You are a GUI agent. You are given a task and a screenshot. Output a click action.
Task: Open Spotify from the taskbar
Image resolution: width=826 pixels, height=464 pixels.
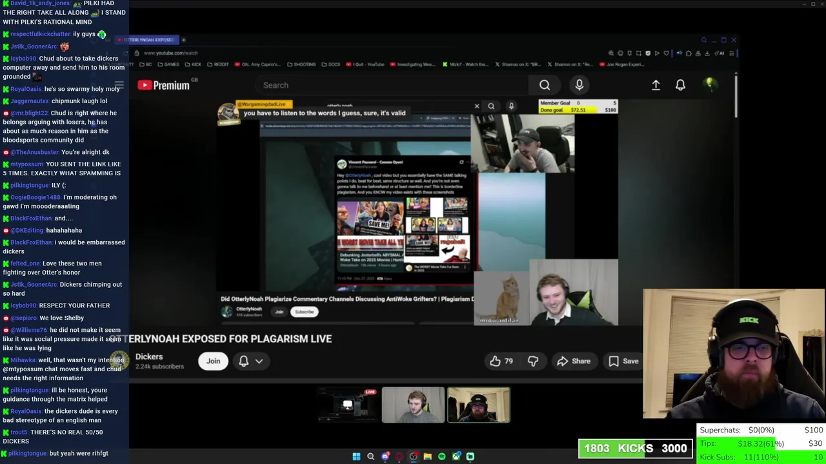pyautogui.click(x=441, y=456)
